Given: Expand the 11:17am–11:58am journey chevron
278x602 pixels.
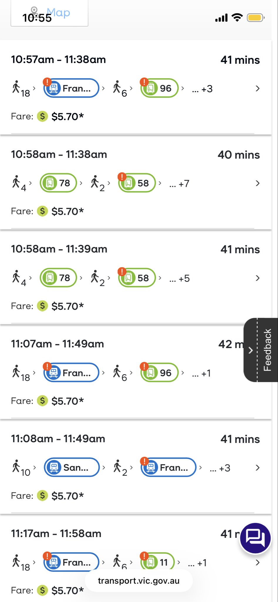Looking at the screenshot, I should 257,562.
